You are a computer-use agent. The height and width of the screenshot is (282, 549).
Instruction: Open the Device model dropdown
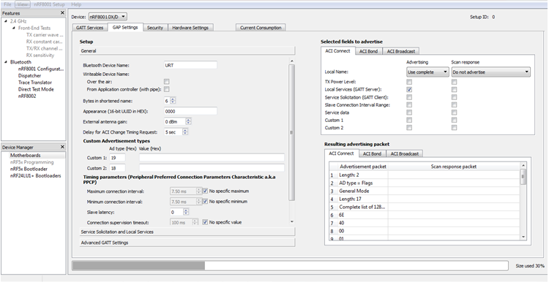coord(108,16)
